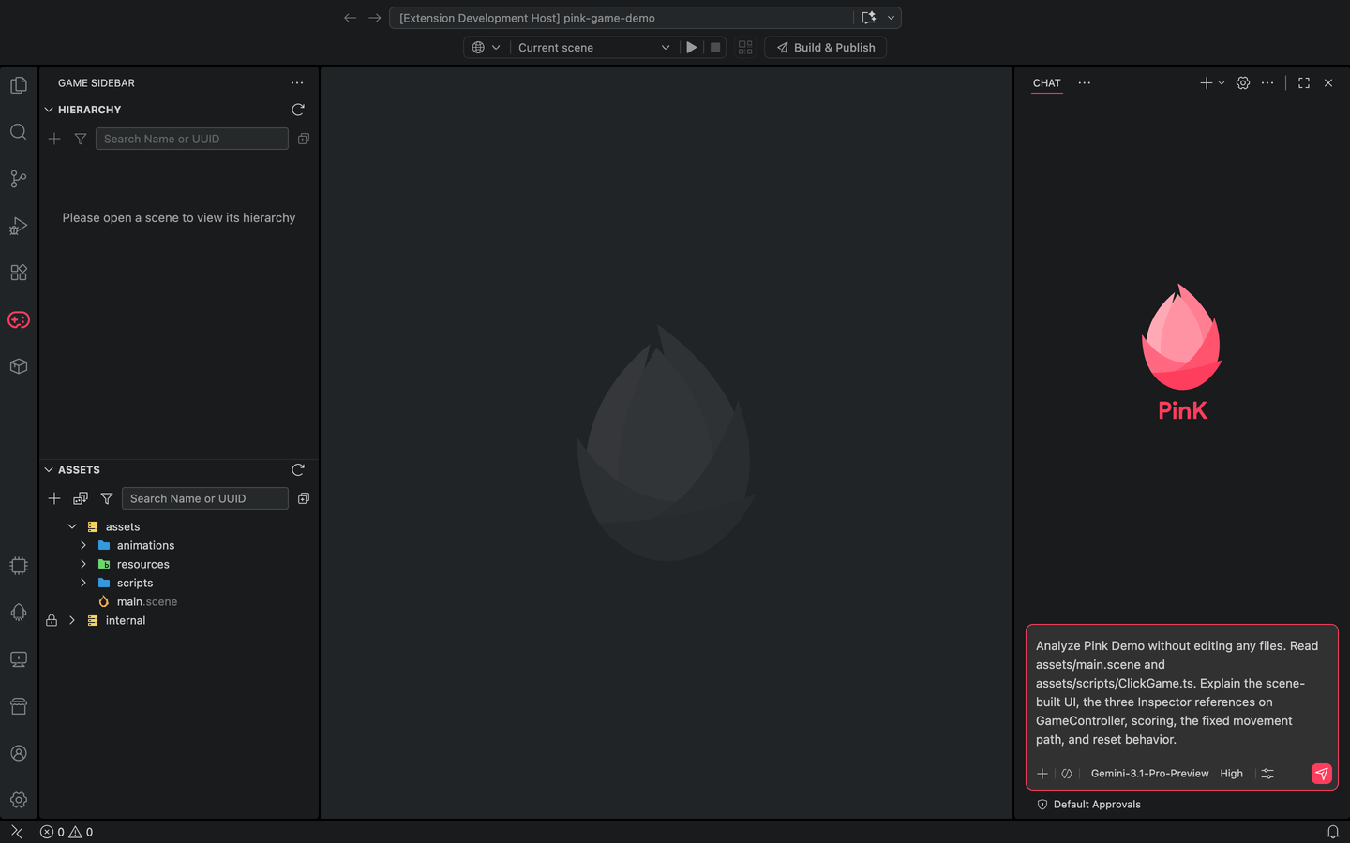Stop the scene preview
The image size is (1350, 843).
[715, 48]
